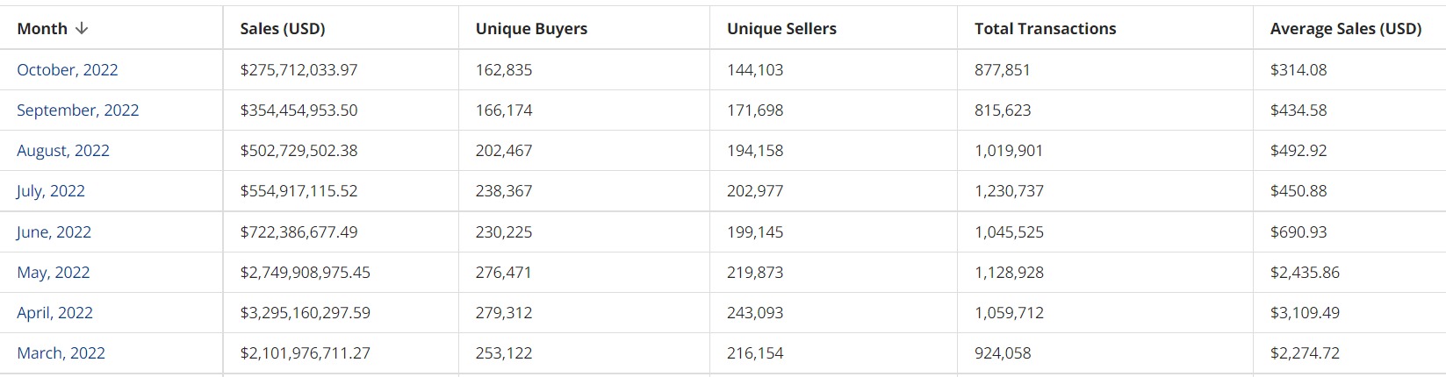Open the May, 2022 link
Image resolution: width=1446 pixels, height=377 pixels.
[x=54, y=273]
